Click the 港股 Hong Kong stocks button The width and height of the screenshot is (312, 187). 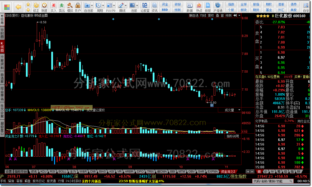pos(281,4)
